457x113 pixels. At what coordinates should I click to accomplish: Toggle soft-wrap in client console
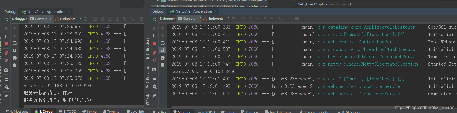(163, 43)
